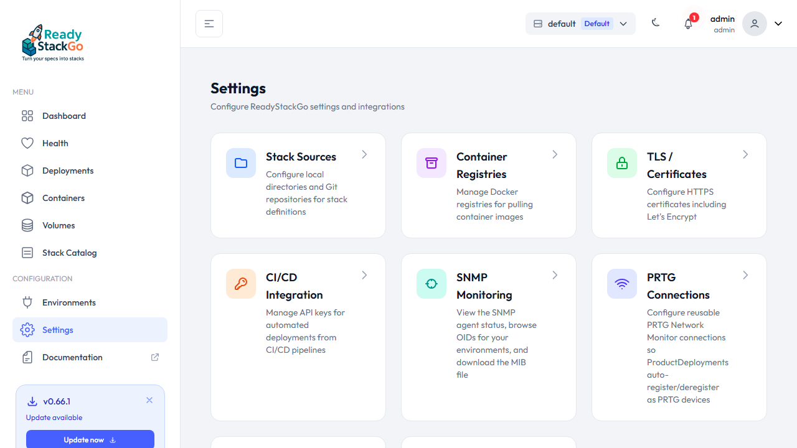
Task: Click the Containers box icon
Action: click(27, 198)
